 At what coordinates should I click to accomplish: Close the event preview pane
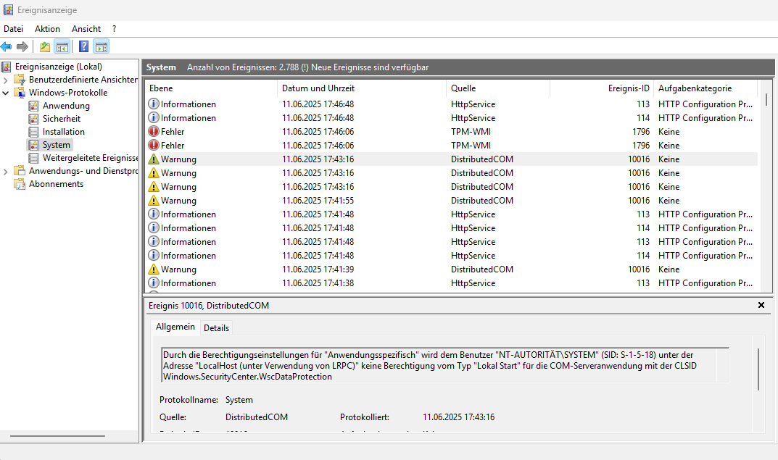pos(761,306)
